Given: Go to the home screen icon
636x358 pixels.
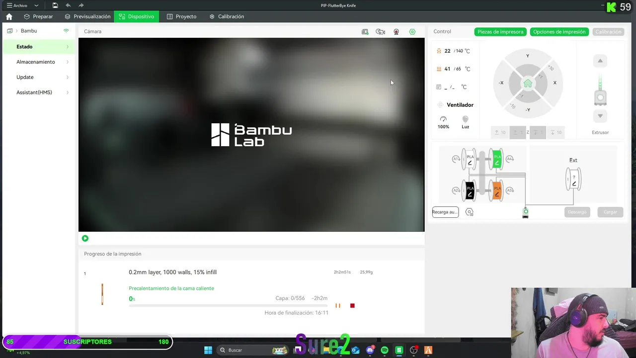Looking at the screenshot, I should point(9,16).
